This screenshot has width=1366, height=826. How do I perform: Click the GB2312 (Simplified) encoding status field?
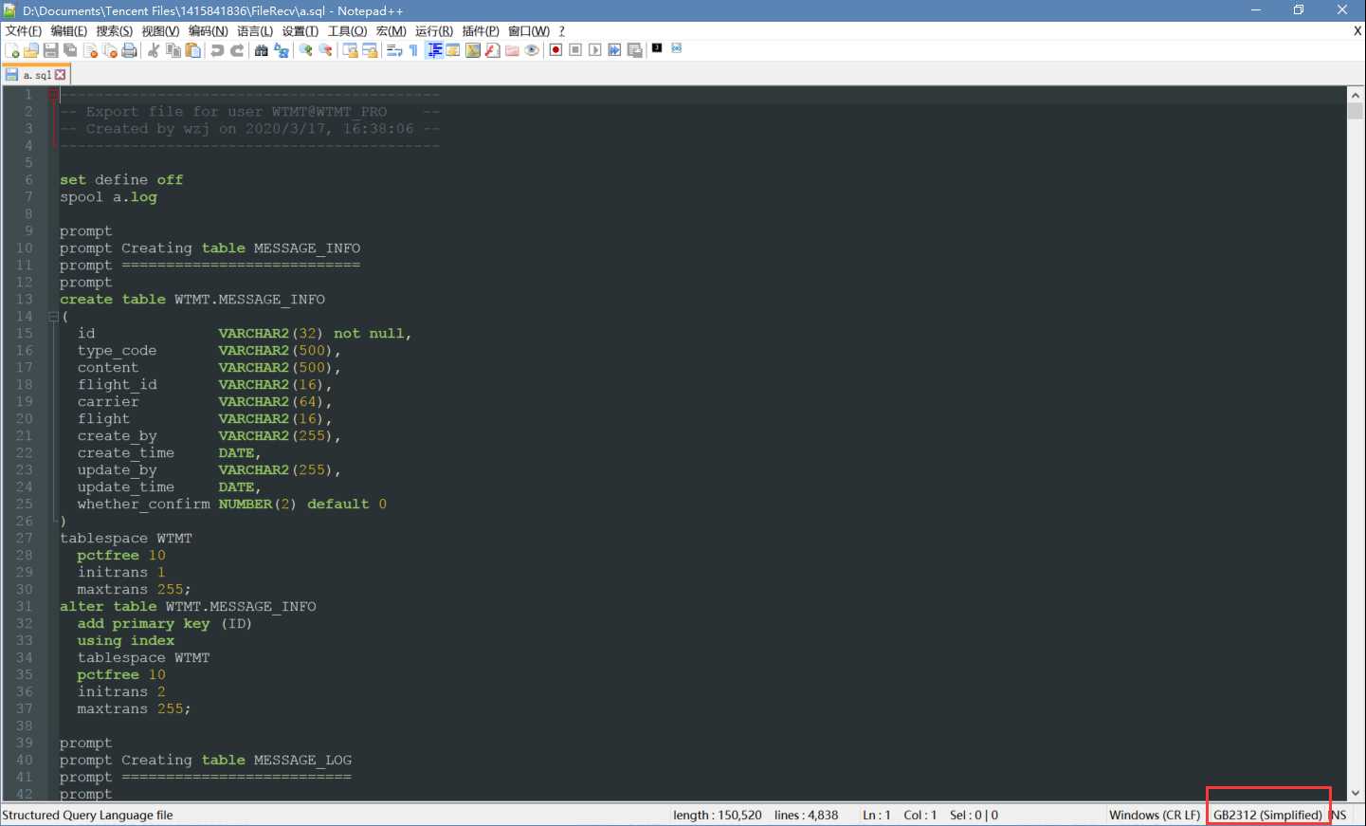click(1267, 815)
